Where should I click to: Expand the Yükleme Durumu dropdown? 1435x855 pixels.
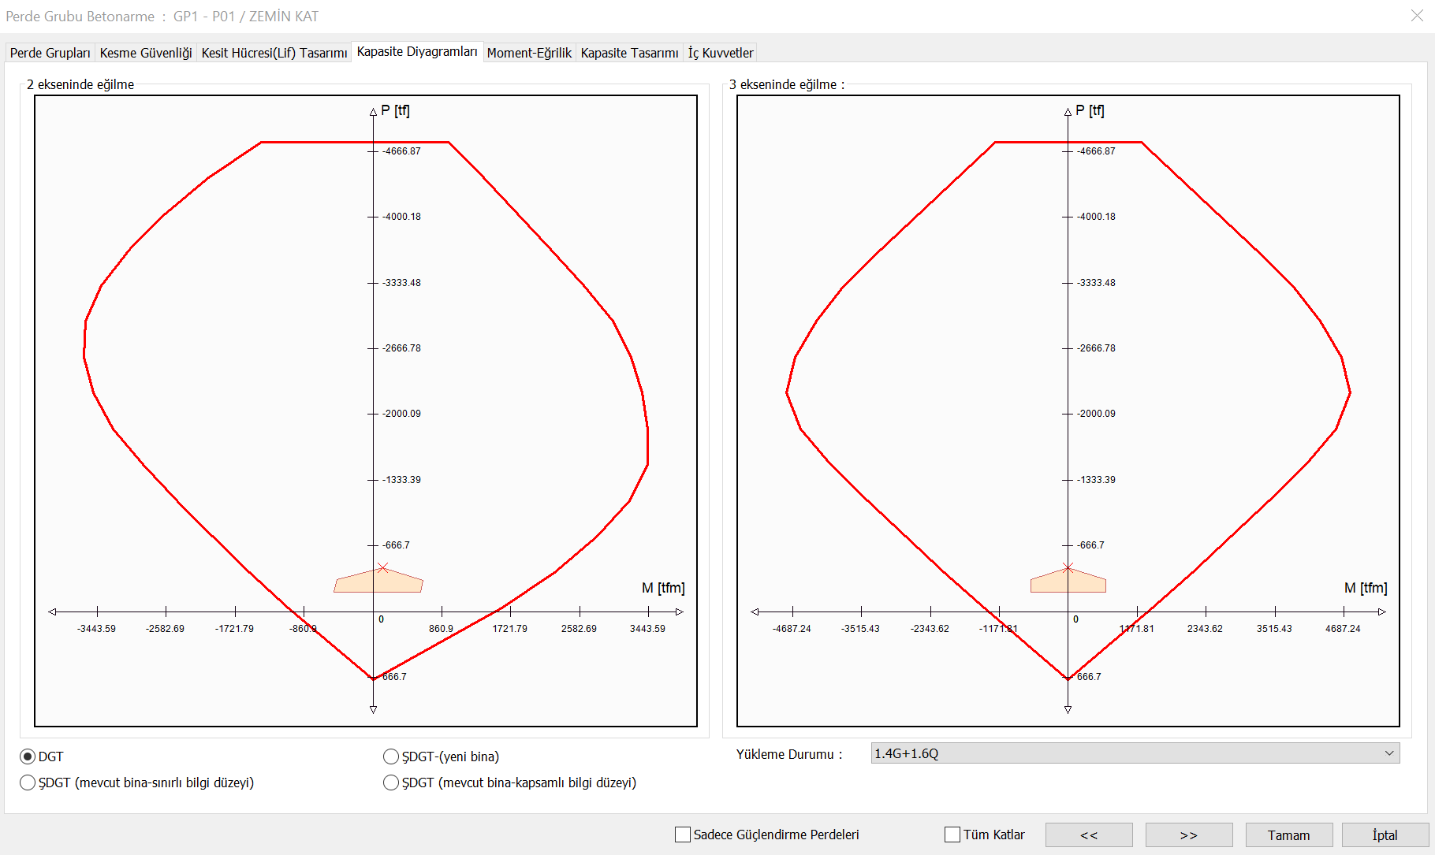[1135, 753]
